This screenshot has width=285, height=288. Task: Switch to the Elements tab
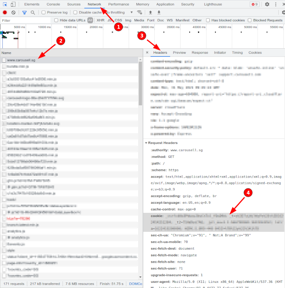(32, 4)
